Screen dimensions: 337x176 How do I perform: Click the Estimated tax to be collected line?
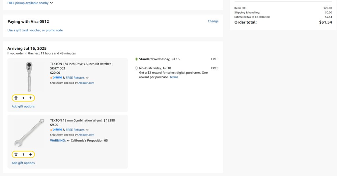pos(283,17)
